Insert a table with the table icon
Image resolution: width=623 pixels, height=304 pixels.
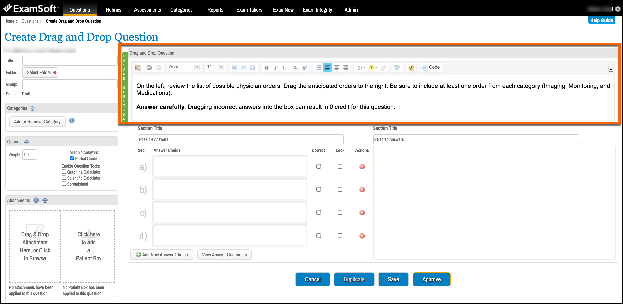(x=243, y=68)
